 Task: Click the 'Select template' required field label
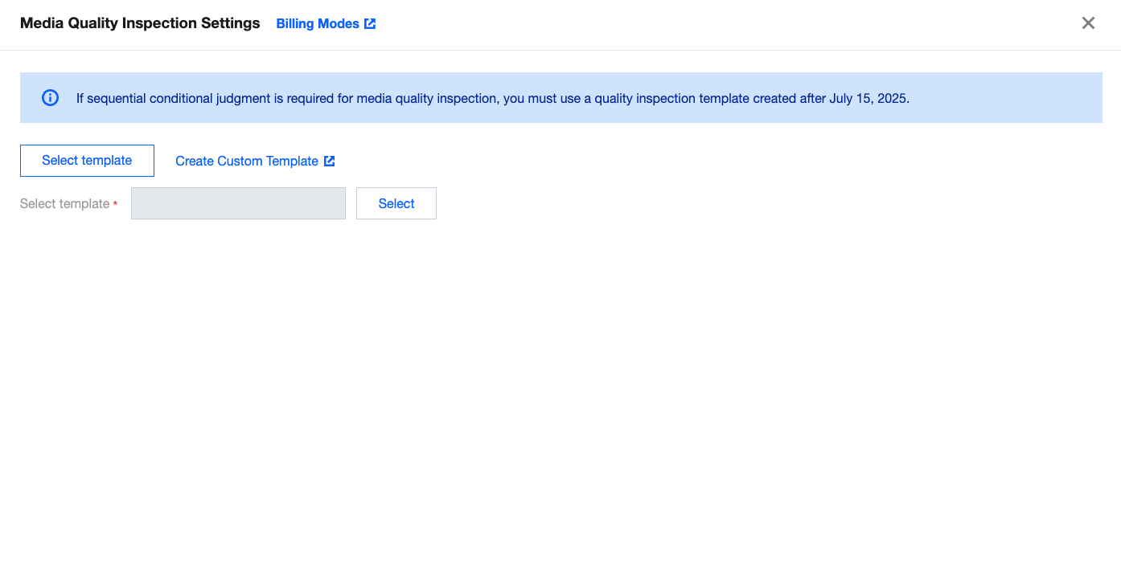[68, 204]
